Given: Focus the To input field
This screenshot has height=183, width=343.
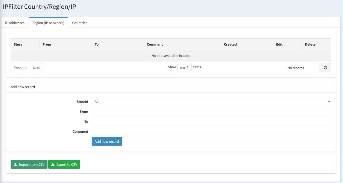Looking at the screenshot, I should tap(211, 122).
